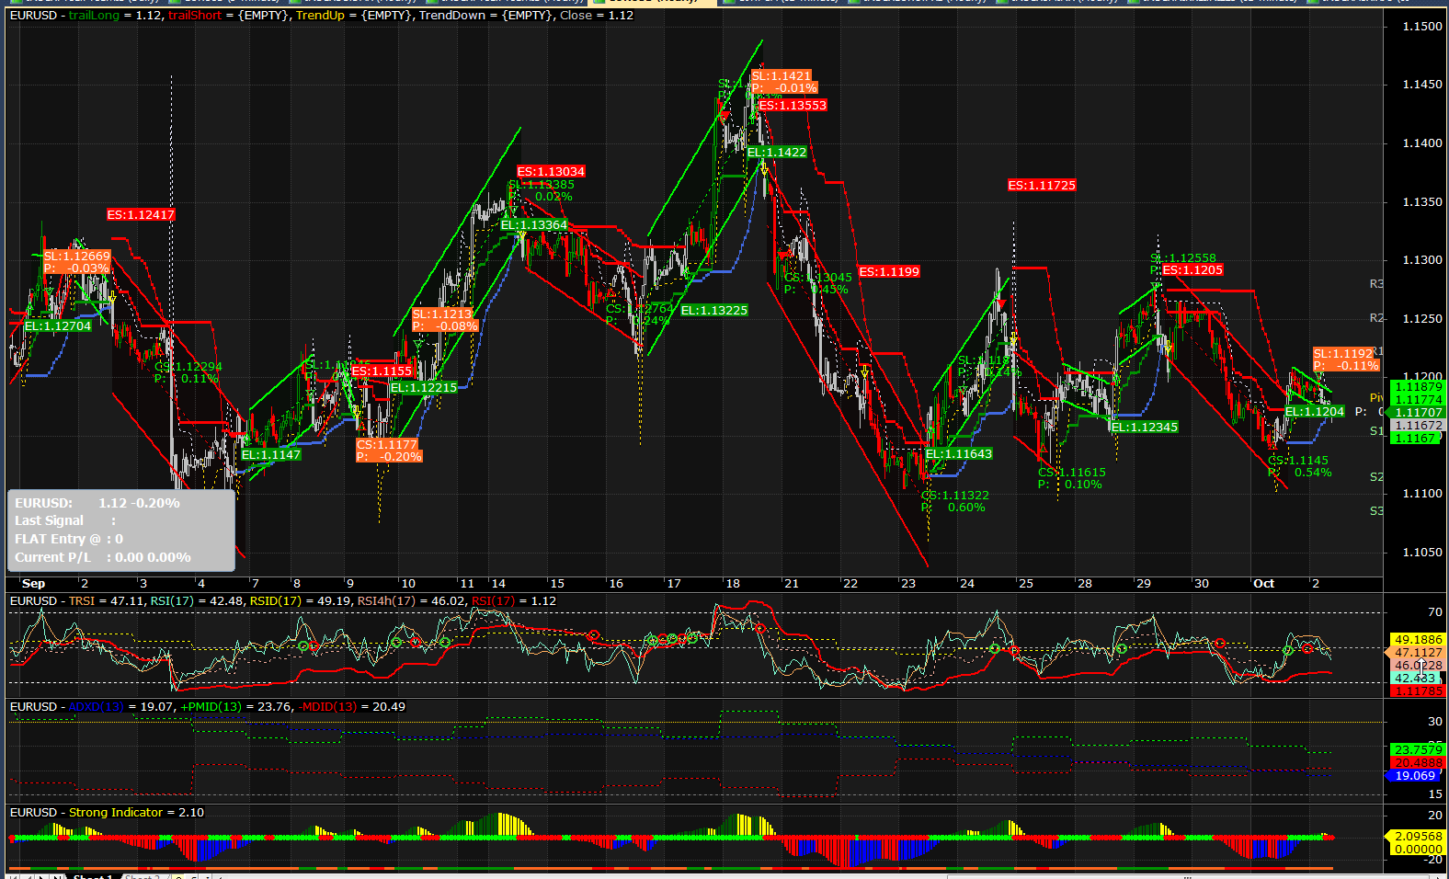The width and height of the screenshot is (1449, 879).
Task: Select the -MDID(13) label in ADX pane
Action: tap(328, 706)
